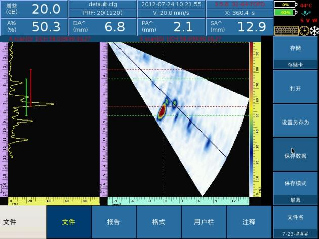This screenshot has width=319, height=239.
Task: Click the empty 0% battery indicator
Action: click(x=285, y=5)
